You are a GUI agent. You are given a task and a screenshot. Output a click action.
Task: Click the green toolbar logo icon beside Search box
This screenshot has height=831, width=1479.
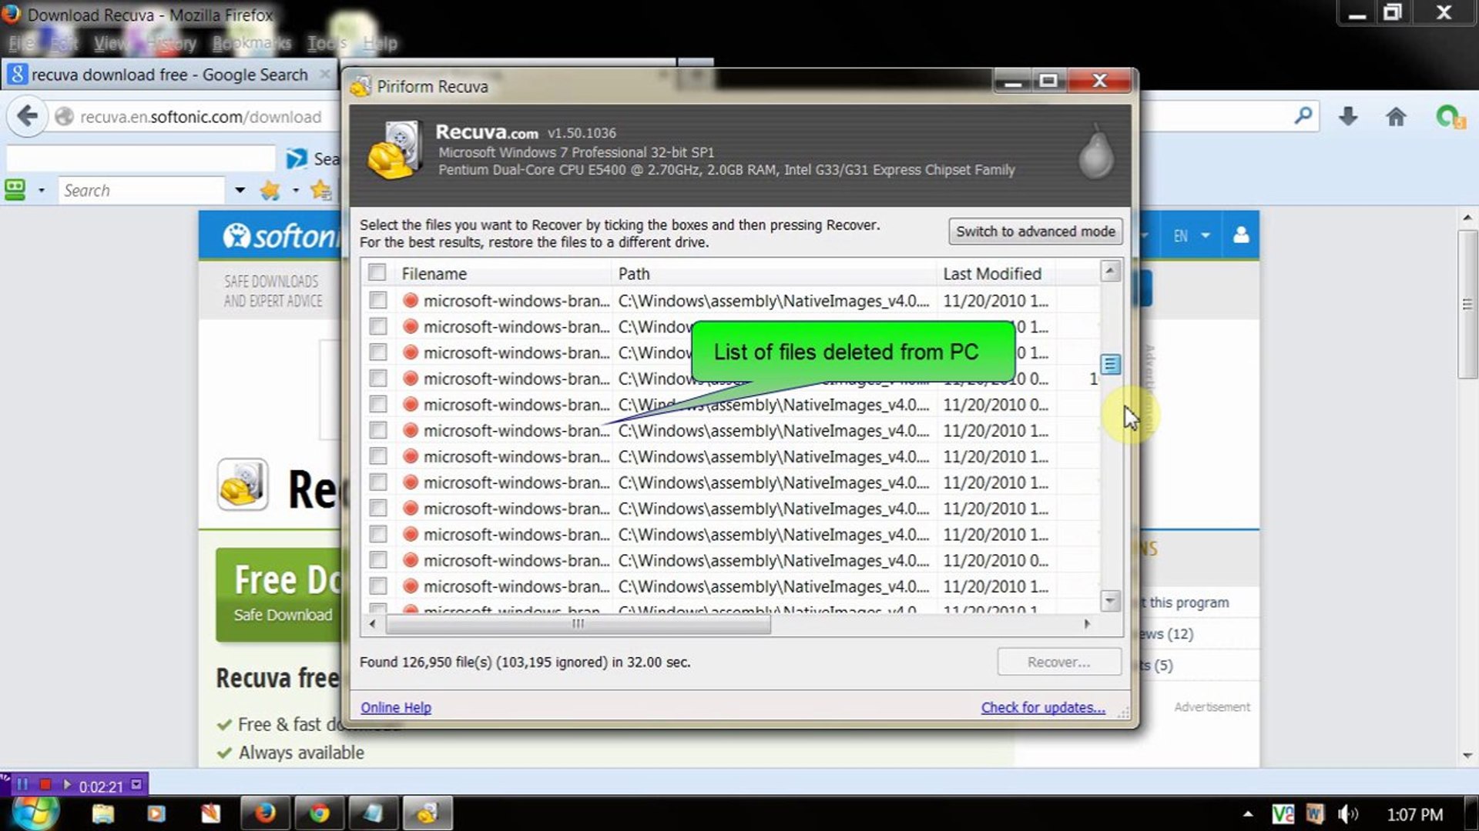click(15, 189)
